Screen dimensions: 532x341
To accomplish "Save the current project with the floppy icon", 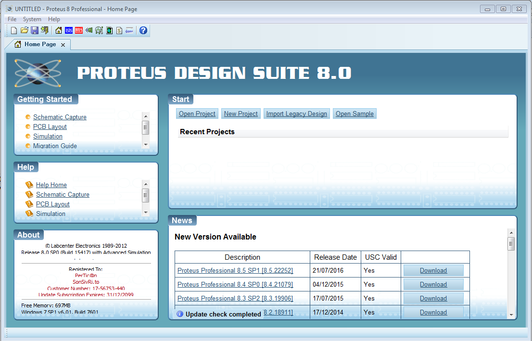I will 34,30.
